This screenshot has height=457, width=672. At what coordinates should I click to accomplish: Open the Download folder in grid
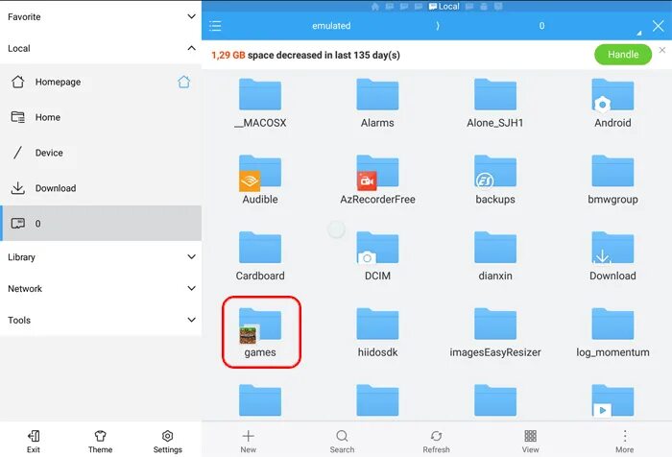pos(612,256)
